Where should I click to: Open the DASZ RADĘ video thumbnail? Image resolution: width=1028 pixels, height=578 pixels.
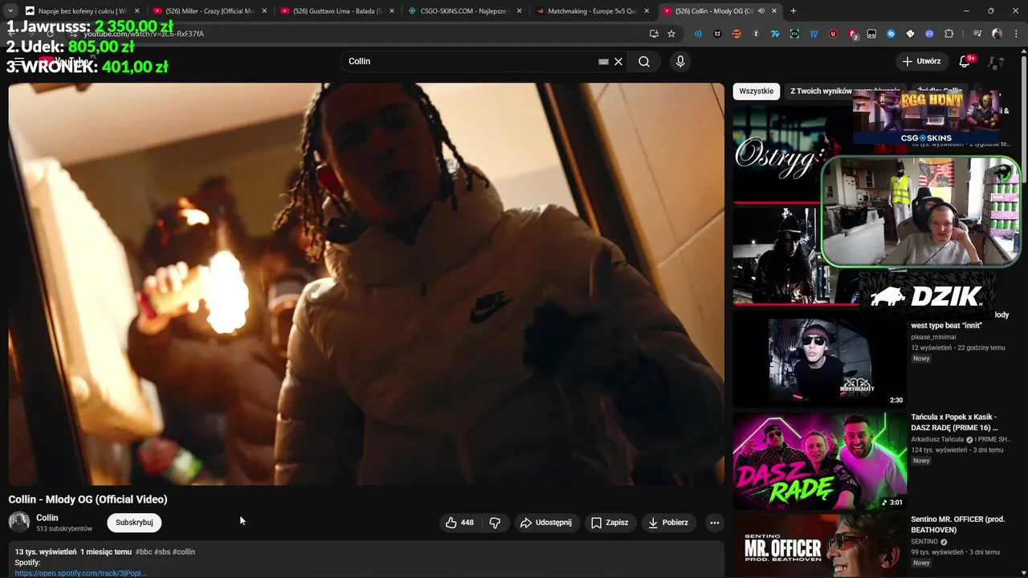click(820, 462)
